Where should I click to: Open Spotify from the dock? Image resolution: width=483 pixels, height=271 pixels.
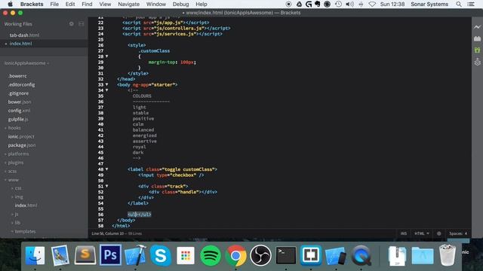(x=211, y=255)
